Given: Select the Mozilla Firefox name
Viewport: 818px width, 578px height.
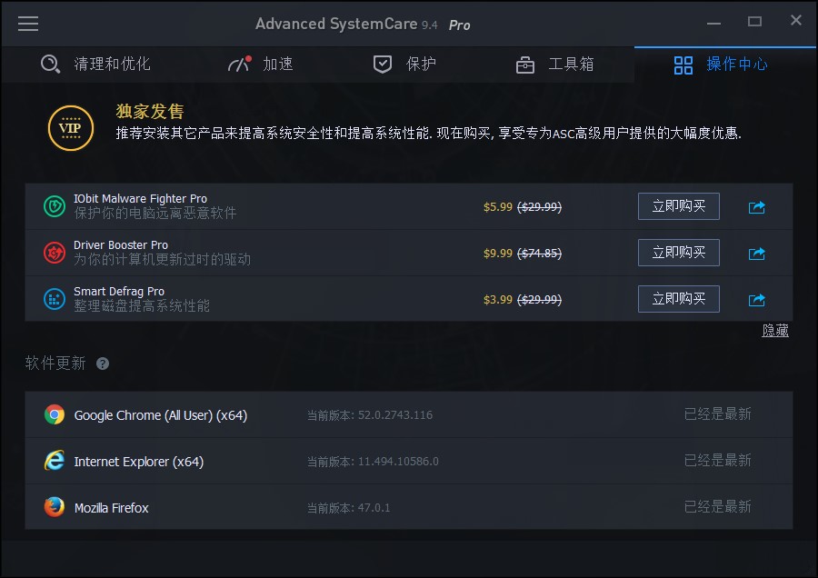Looking at the screenshot, I should click(x=111, y=508).
